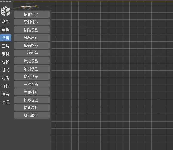The image size is (173, 150).
Task: Choose the 分离合并 button
Action: click(x=32, y=38)
